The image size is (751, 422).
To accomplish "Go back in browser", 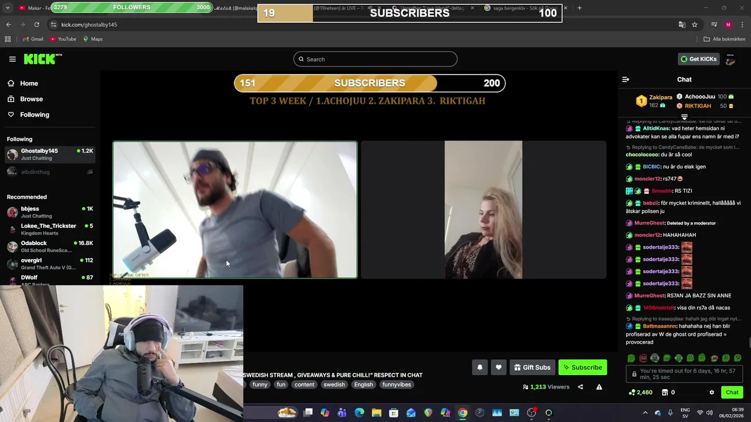I will tap(8, 25).
